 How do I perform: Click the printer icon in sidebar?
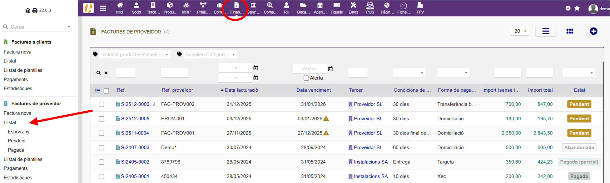pyautogui.click(x=35, y=11)
